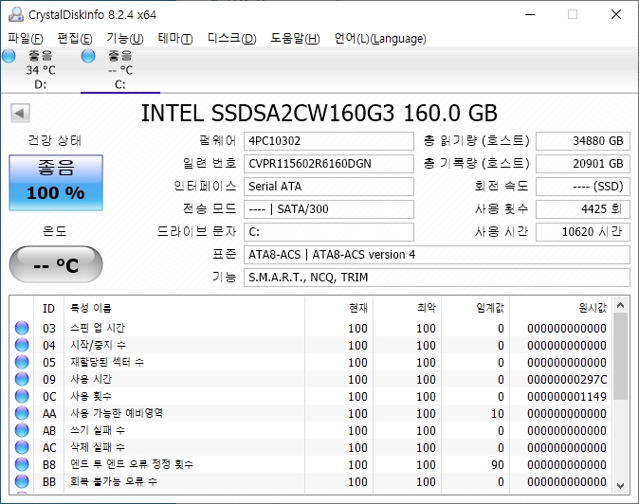Open the 언어(L)(Language) menu
The height and width of the screenshot is (504, 639).
tap(380, 39)
